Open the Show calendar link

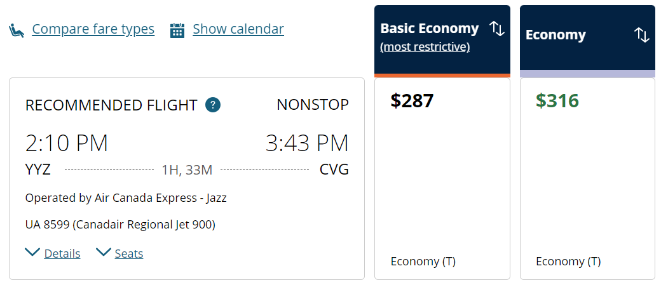[x=238, y=29]
